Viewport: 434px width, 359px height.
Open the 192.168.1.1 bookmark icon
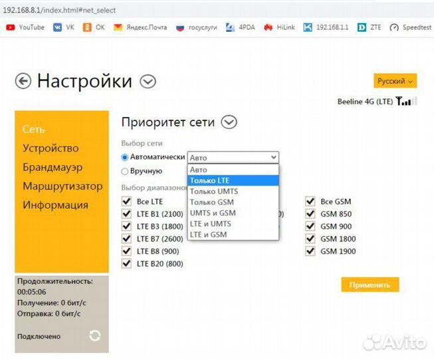[308, 27]
